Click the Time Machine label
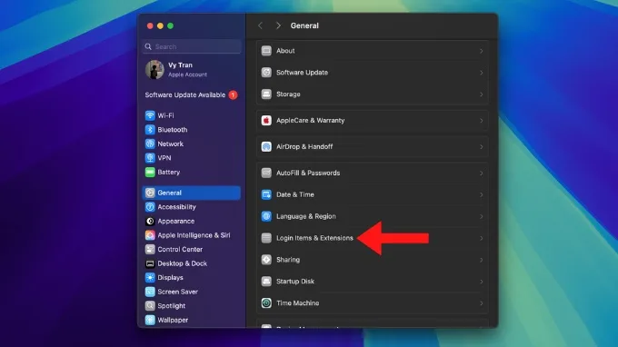The width and height of the screenshot is (618, 347). click(x=297, y=302)
